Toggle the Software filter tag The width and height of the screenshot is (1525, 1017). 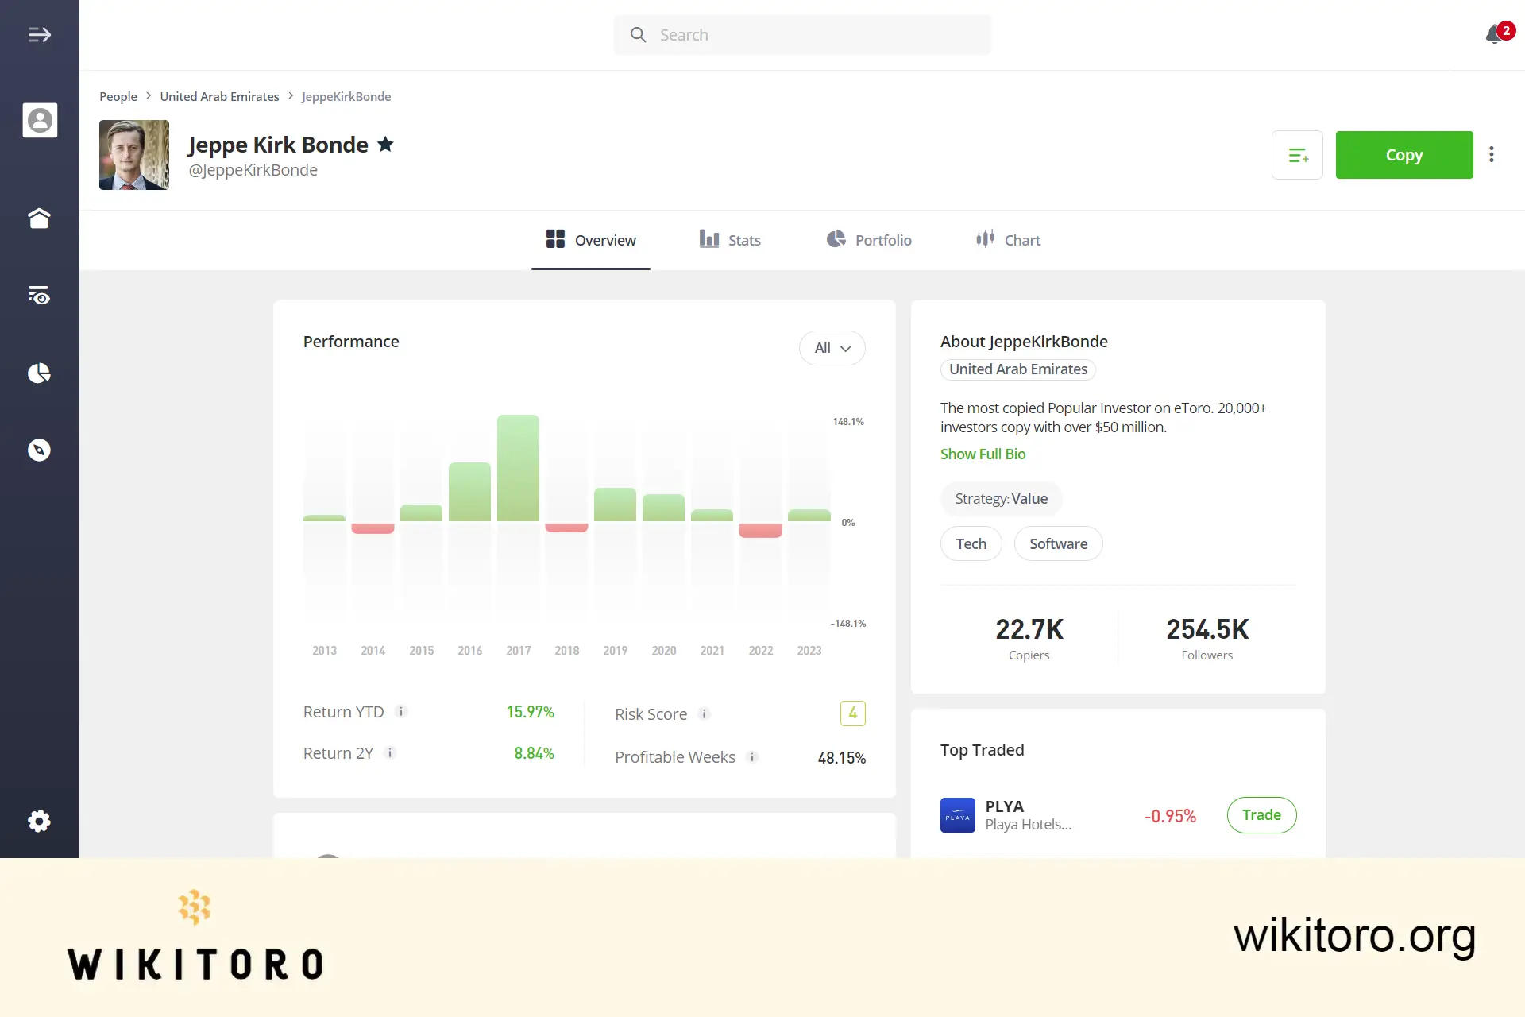[x=1058, y=543]
